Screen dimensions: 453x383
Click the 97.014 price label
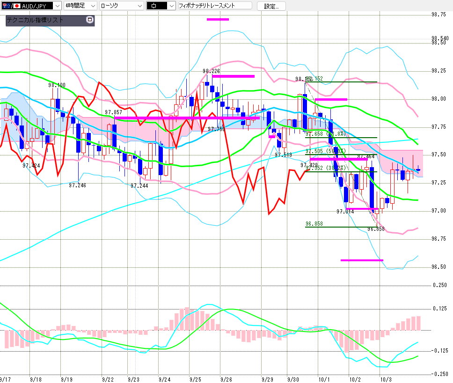[345, 212]
